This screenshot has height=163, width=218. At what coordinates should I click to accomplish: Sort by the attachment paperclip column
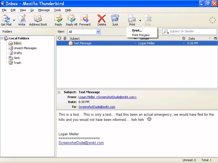click(x=65, y=38)
